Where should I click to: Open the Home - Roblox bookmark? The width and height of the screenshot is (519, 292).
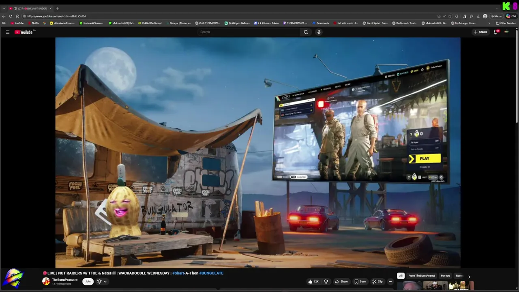(x=266, y=23)
